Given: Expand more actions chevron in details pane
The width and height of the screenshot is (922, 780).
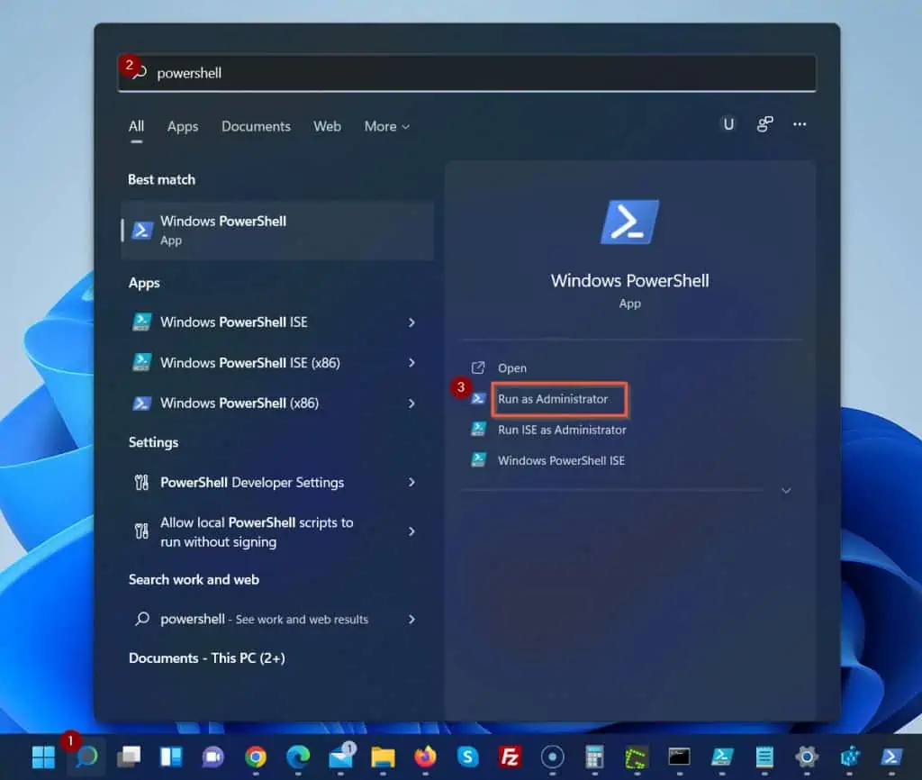Looking at the screenshot, I should [786, 491].
